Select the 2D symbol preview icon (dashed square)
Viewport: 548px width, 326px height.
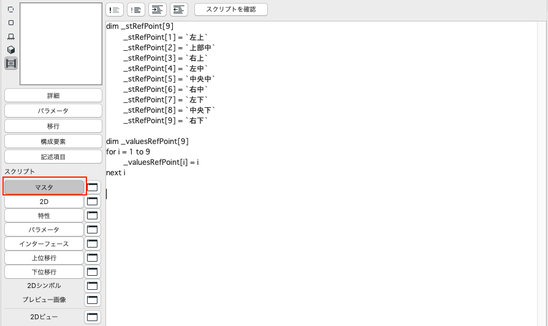(11, 9)
